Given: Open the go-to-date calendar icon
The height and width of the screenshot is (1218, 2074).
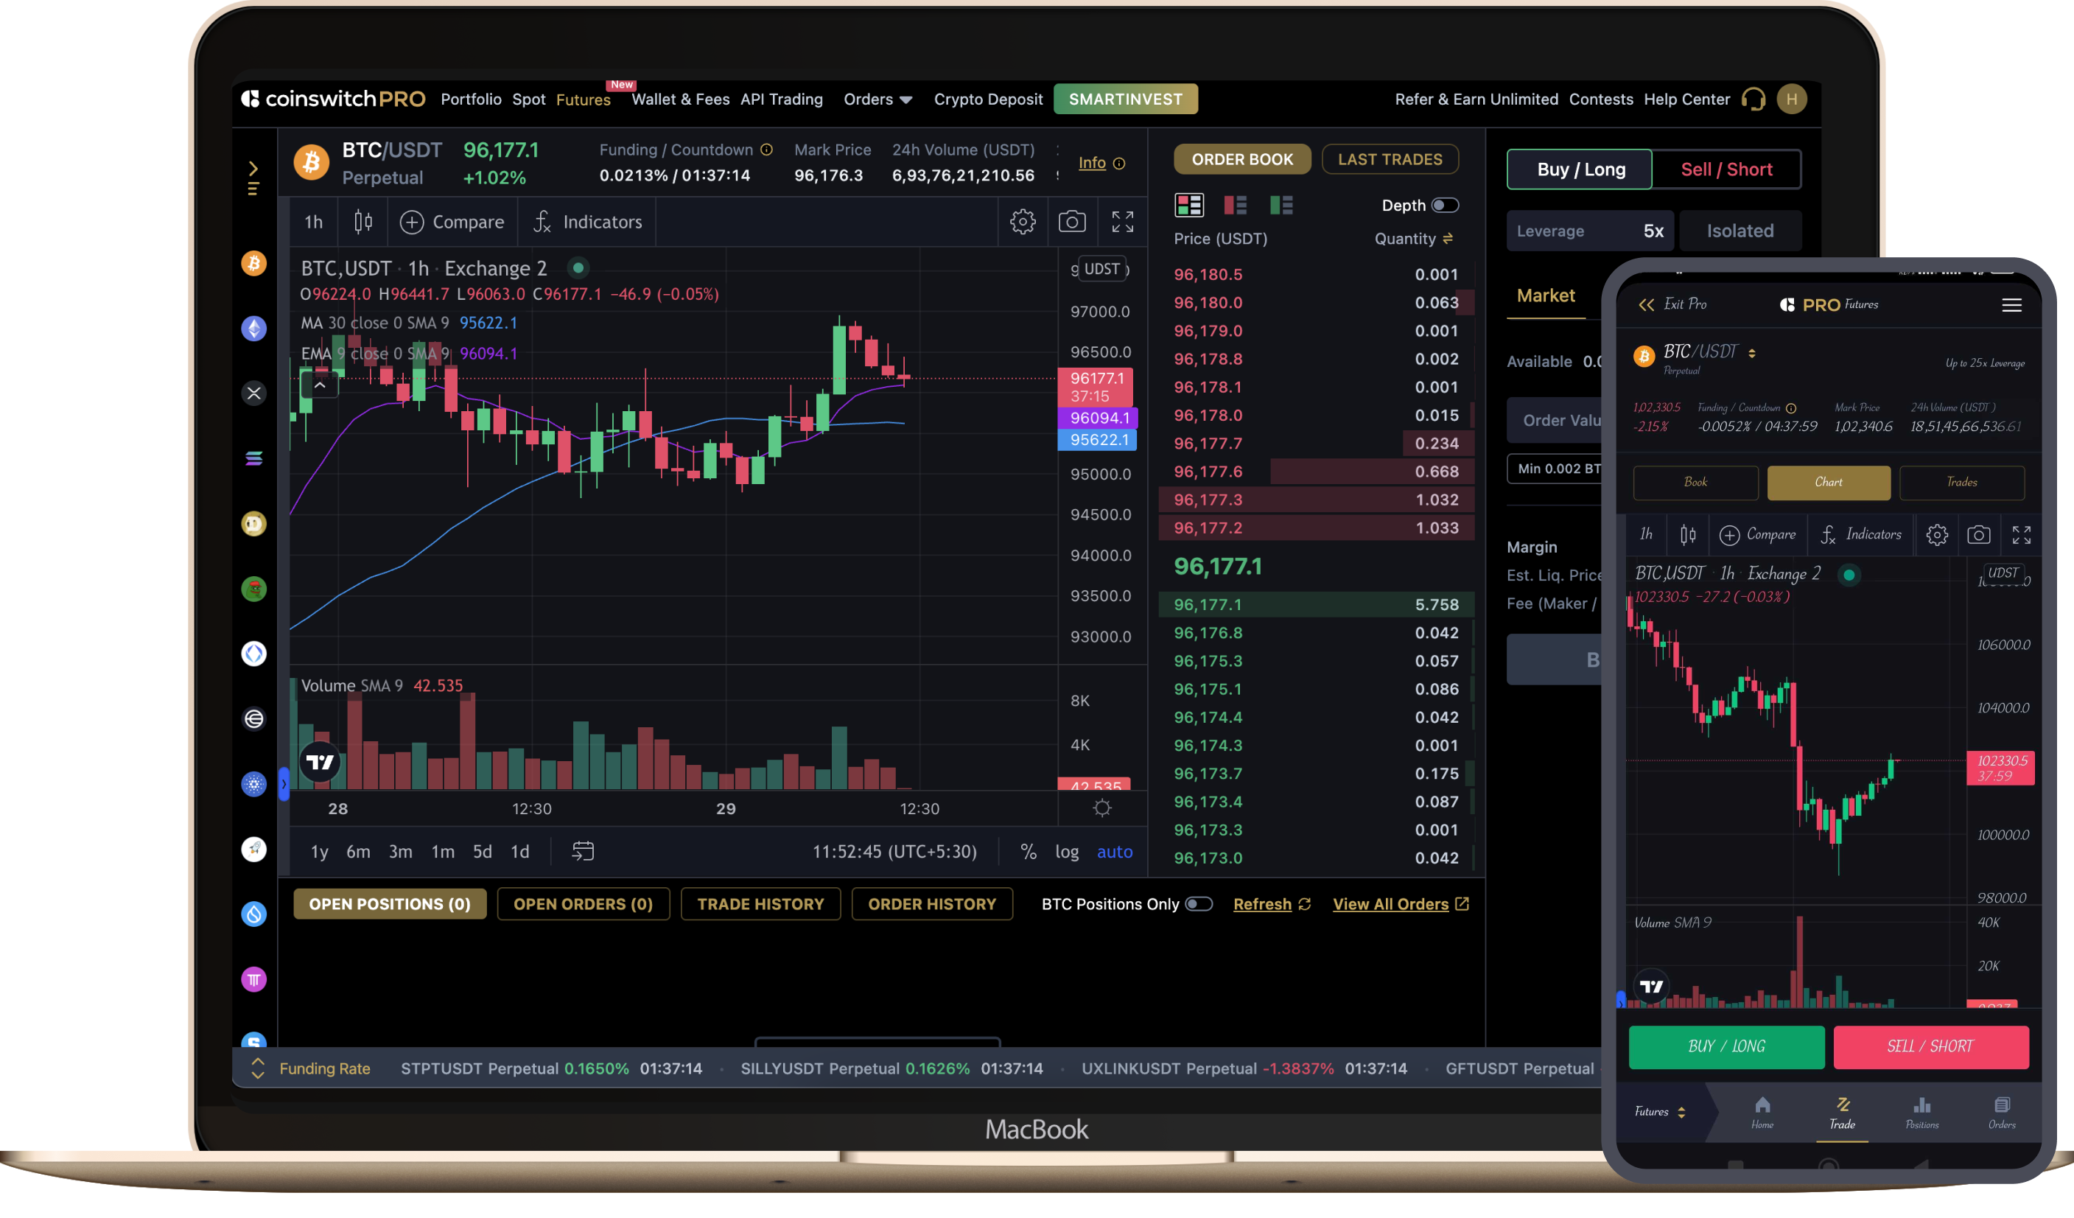Looking at the screenshot, I should coord(583,851).
